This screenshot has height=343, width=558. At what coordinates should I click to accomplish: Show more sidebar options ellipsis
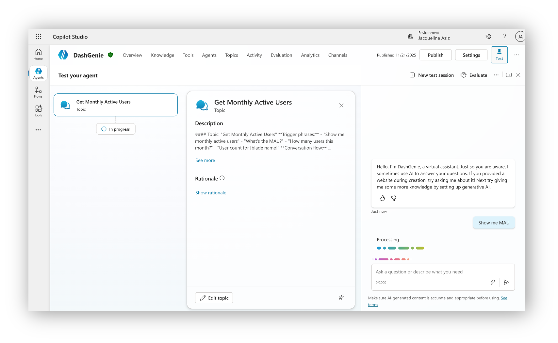(x=38, y=130)
